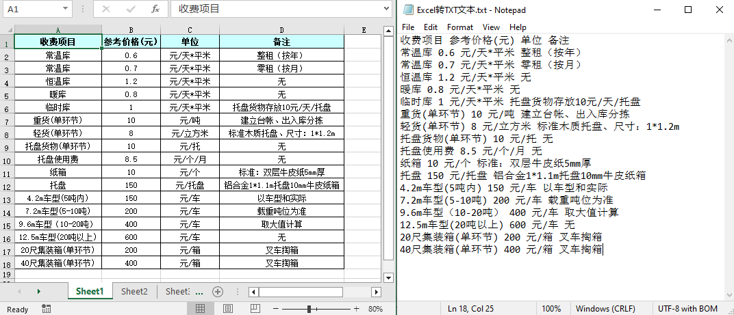
Task: Select cell 12.5m车型(20吨以上)
Action: 58,237
